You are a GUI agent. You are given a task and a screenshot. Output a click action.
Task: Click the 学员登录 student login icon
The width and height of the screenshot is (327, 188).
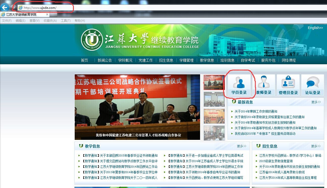pos(239,85)
